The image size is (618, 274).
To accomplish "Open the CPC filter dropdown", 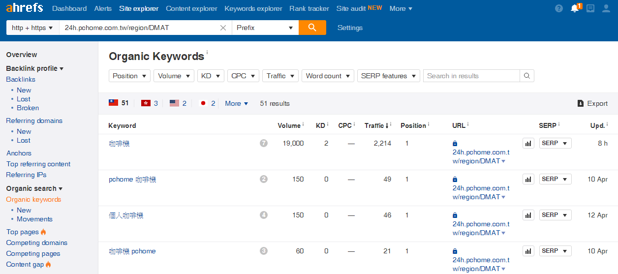I will tap(243, 76).
